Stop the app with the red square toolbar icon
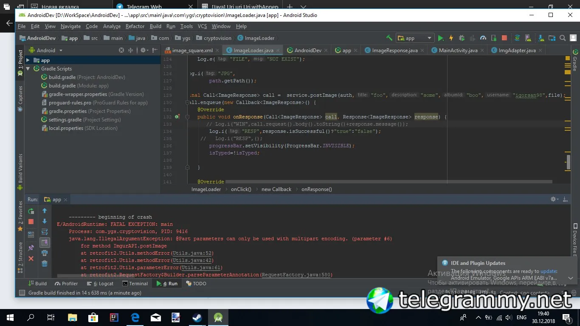The height and width of the screenshot is (326, 580). pos(504,38)
